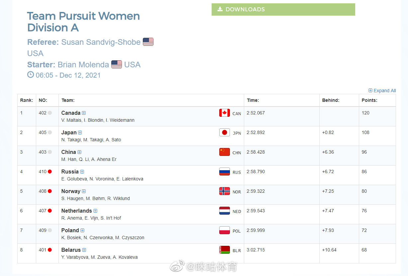The height and width of the screenshot is (276, 408).
Task: Click the gray dot beside number 402
Action: [x=50, y=113]
